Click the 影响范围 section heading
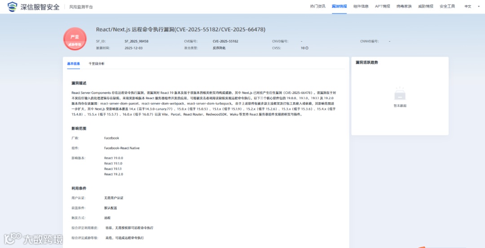485x248 pixels. tap(79, 128)
